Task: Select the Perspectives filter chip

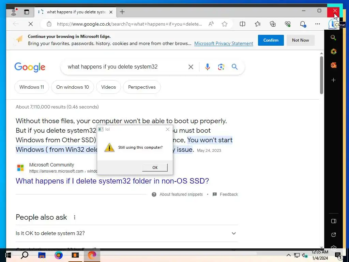Action: (x=142, y=87)
